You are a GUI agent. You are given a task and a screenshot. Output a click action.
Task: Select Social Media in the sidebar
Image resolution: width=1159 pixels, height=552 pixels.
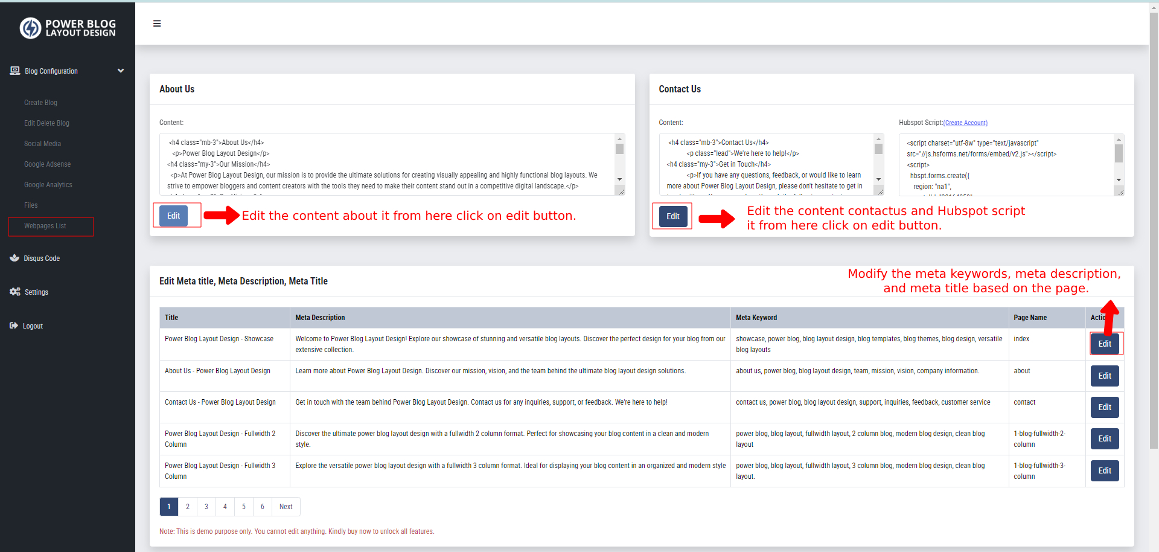coord(42,143)
